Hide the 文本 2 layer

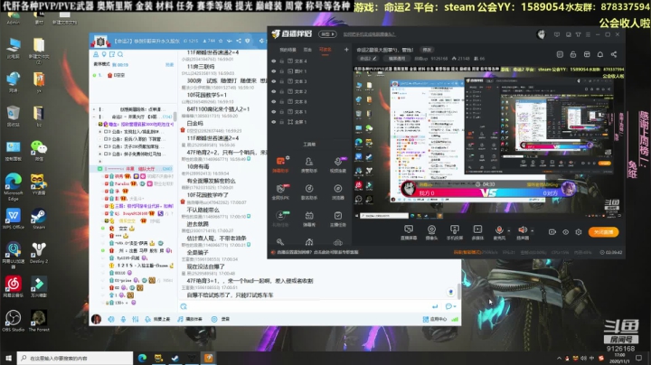point(273,91)
